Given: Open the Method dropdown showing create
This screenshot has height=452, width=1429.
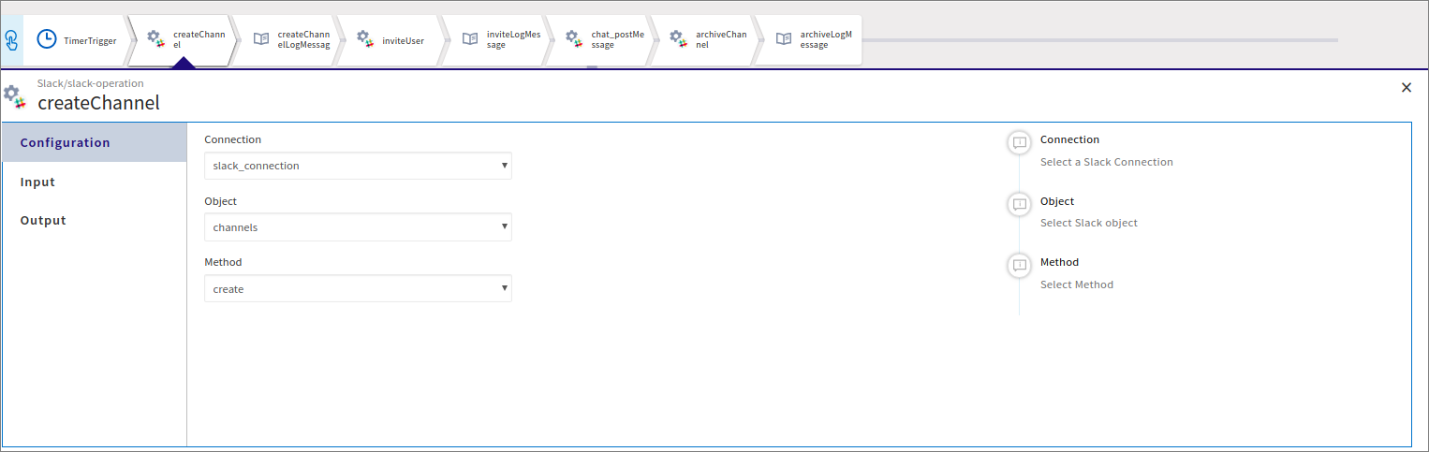Looking at the screenshot, I should [358, 289].
